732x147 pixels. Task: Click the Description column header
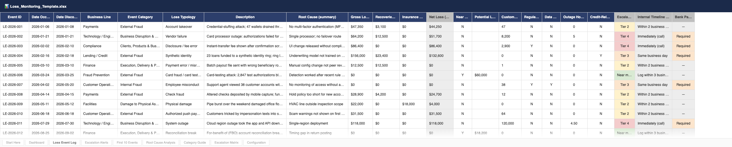click(x=245, y=17)
